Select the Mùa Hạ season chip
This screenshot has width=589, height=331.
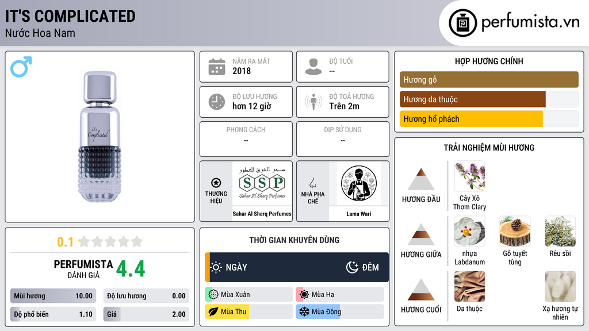coord(340,295)
